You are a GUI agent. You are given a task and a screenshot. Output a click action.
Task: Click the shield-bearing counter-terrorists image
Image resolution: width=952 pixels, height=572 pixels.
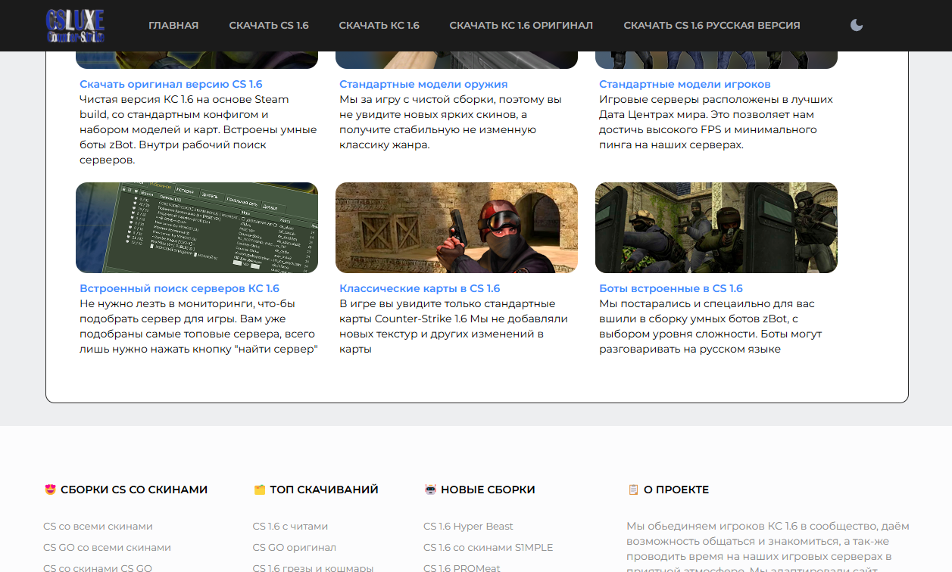(x=716, y=228)
